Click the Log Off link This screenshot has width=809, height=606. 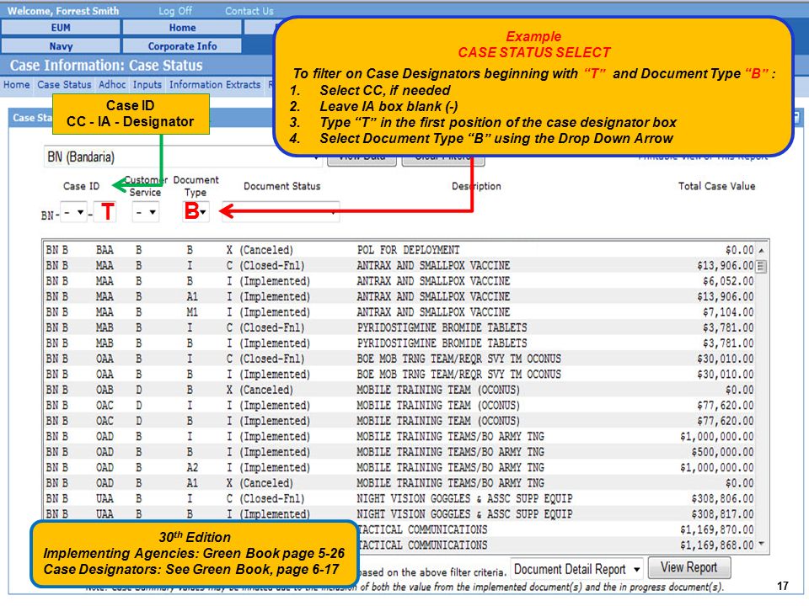point(175,11)
